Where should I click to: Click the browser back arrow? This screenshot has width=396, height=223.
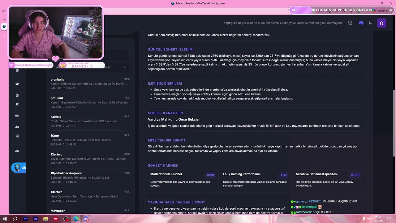click(4, 11)
